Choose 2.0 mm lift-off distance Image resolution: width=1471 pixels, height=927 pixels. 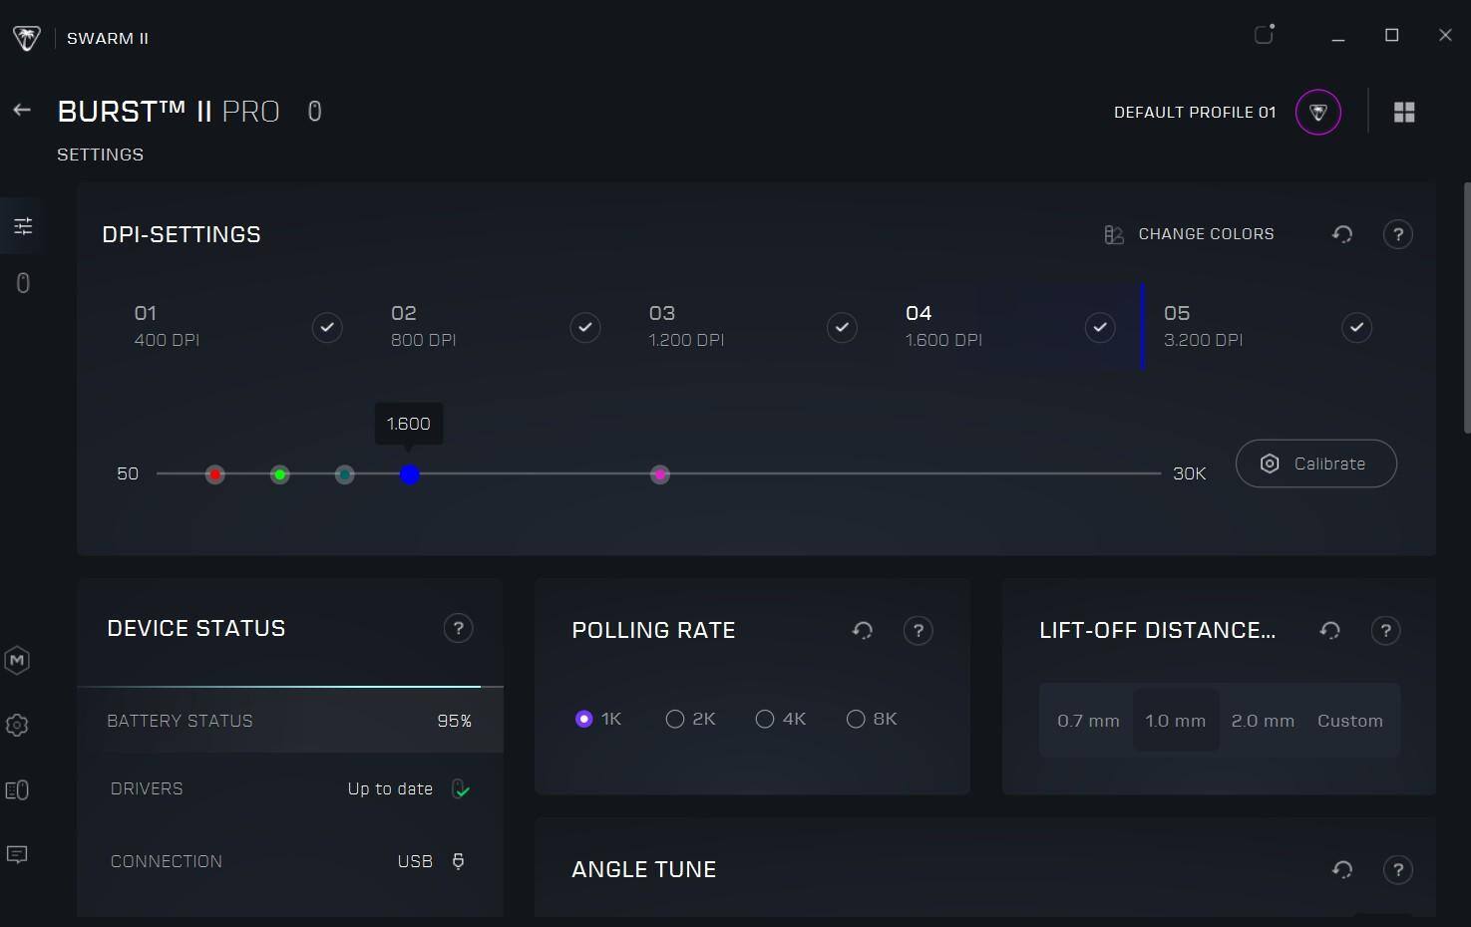coord(1263,721)
